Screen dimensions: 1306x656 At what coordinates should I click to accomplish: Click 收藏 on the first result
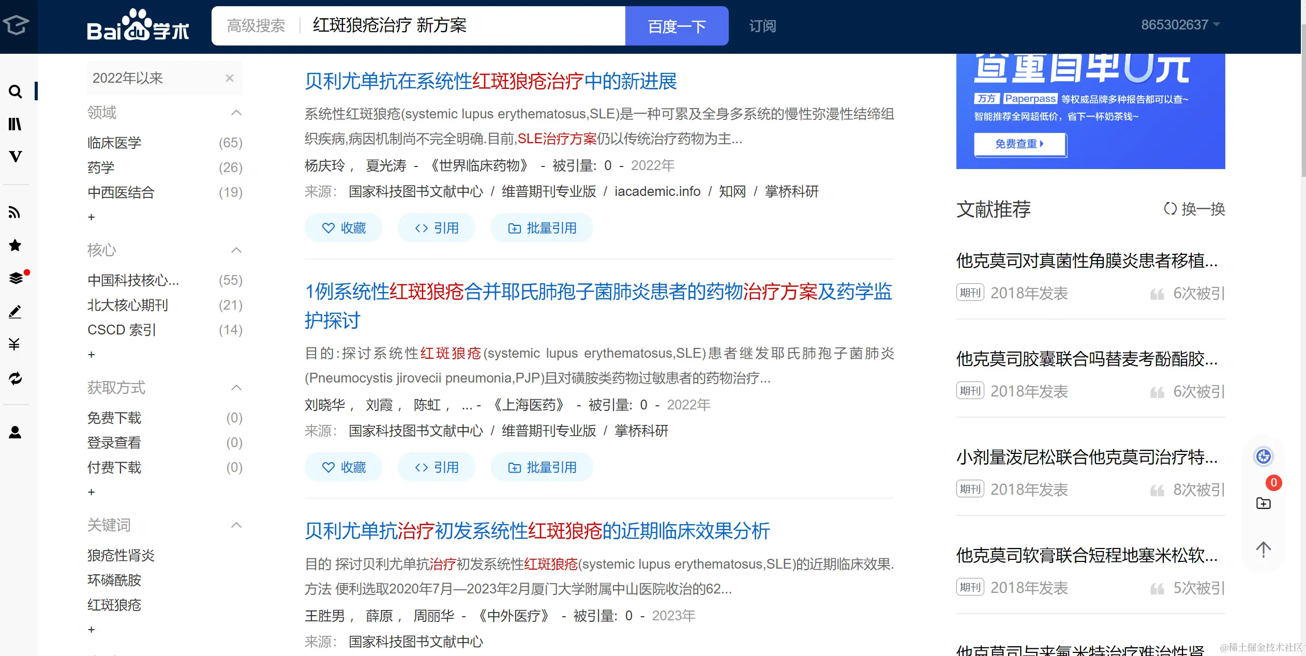tap(343, 228)
